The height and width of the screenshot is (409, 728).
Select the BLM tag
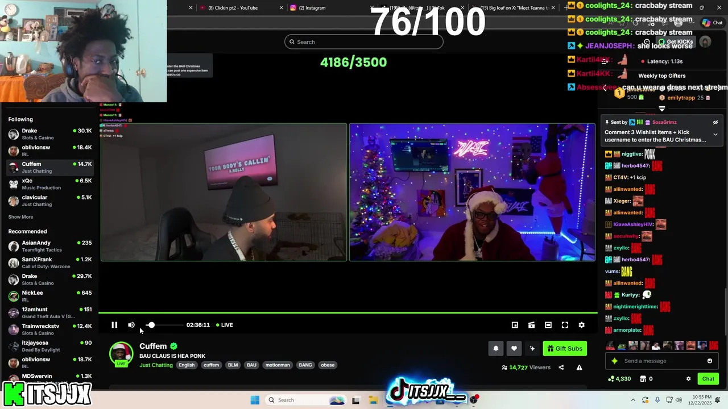233,365
